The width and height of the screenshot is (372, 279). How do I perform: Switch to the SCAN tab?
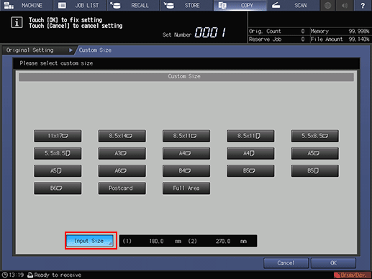click(293, 5)
